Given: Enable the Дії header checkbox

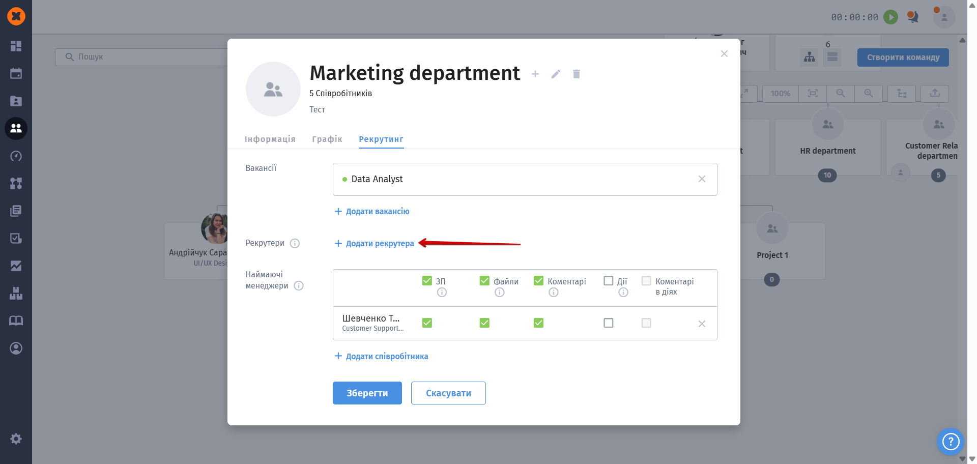Looking at the screenshot, I should pos(608,281).
